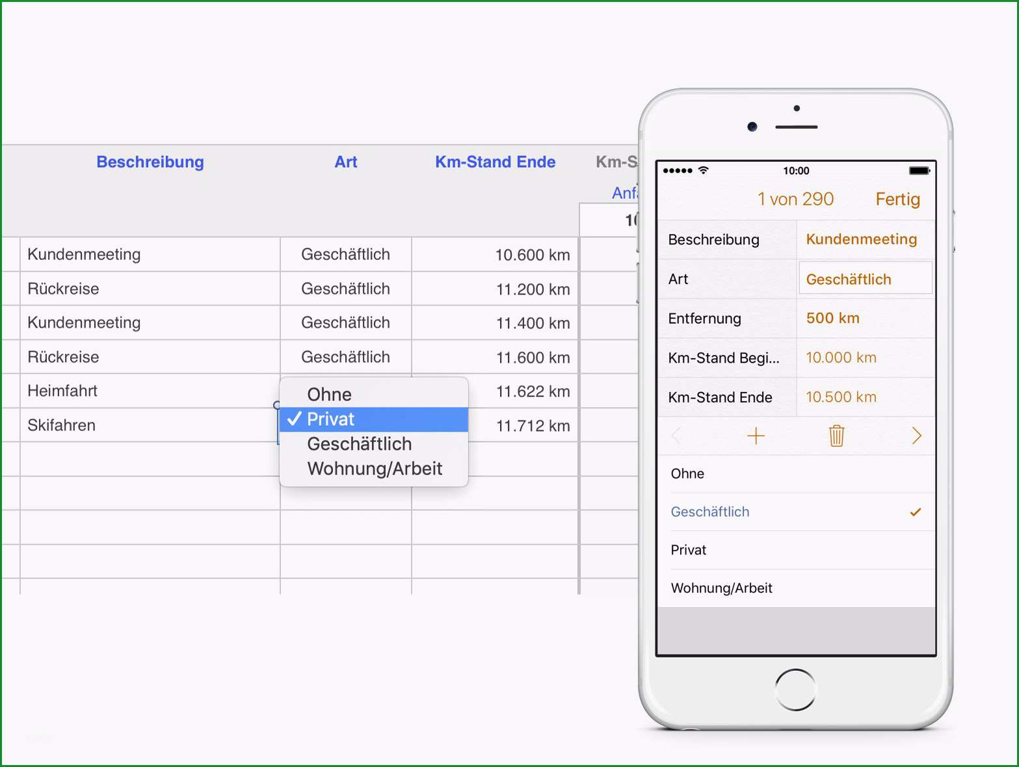Image resolution: width=1019 pixels, height=767 pixels.
Task: Edit the Entfernung value 500 km
Action: point(866,318)
